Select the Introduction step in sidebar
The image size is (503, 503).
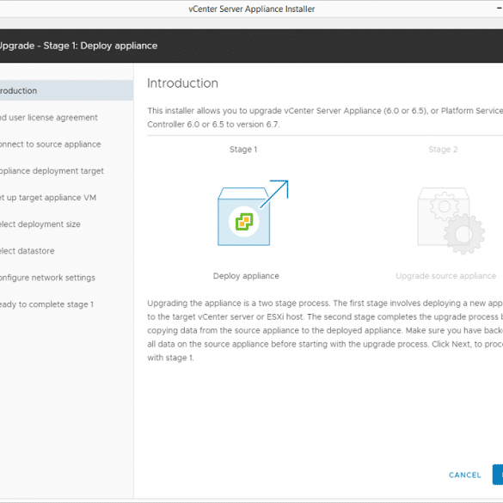[66, 91]
